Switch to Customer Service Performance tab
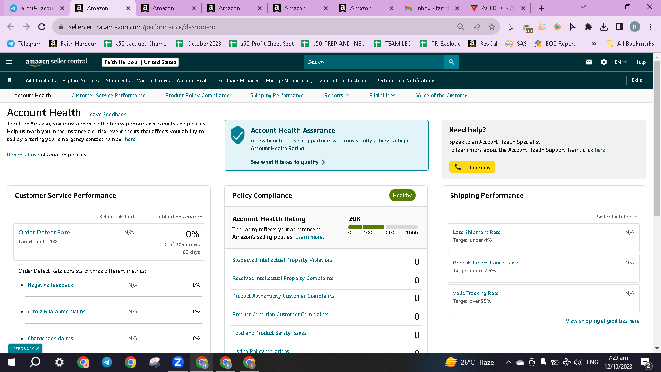 pos(108,95)
